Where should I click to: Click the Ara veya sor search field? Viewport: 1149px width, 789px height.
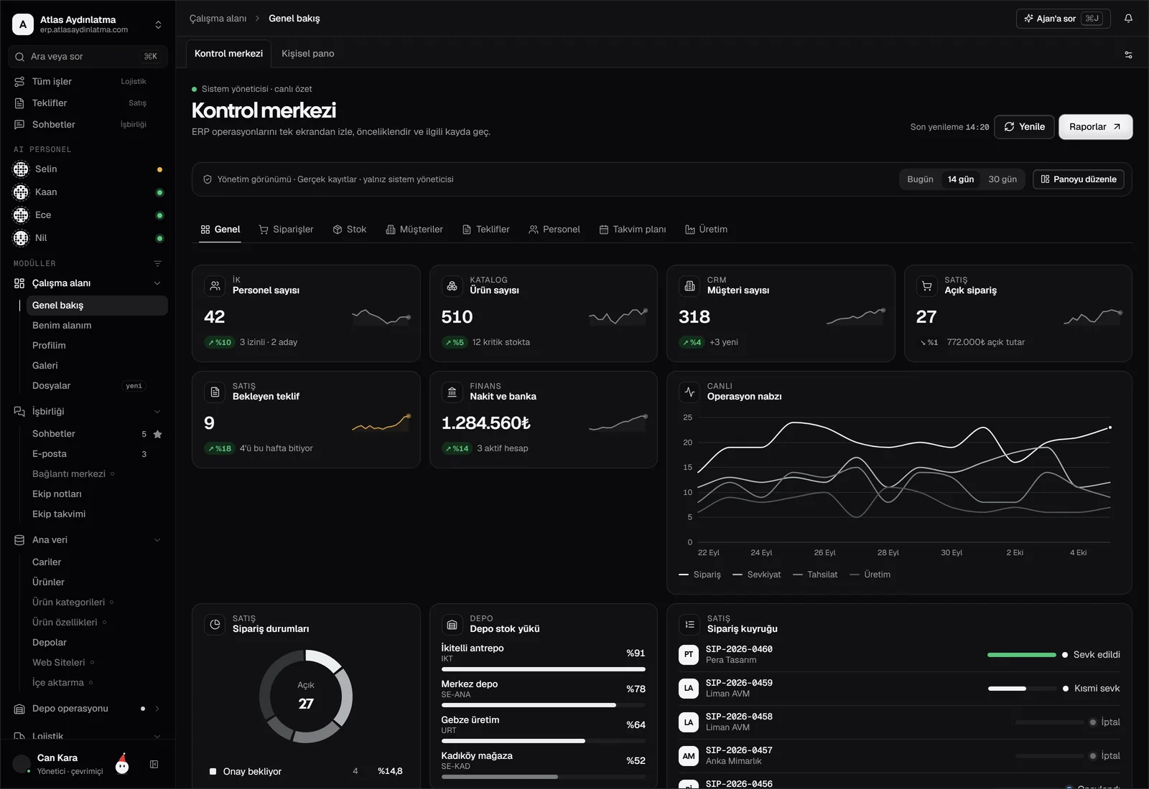click(88, 57)
